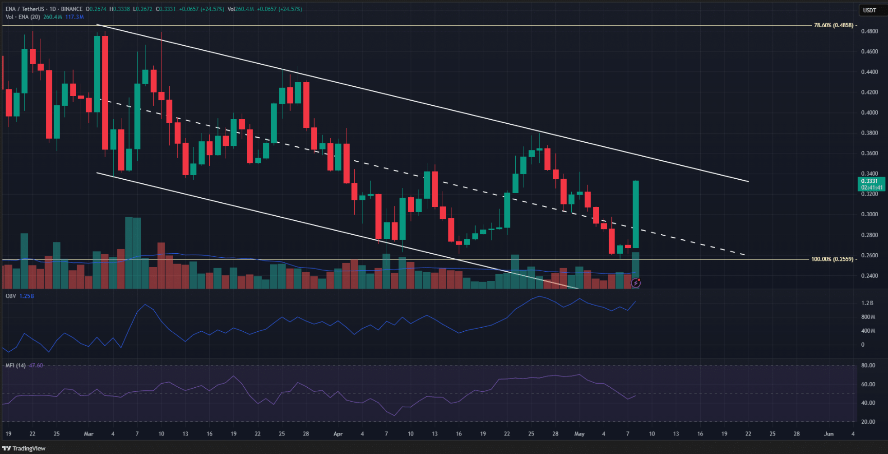Screen dimensions: 888x454
Task: Open the USDT currency selector
Action: (869, 10)
